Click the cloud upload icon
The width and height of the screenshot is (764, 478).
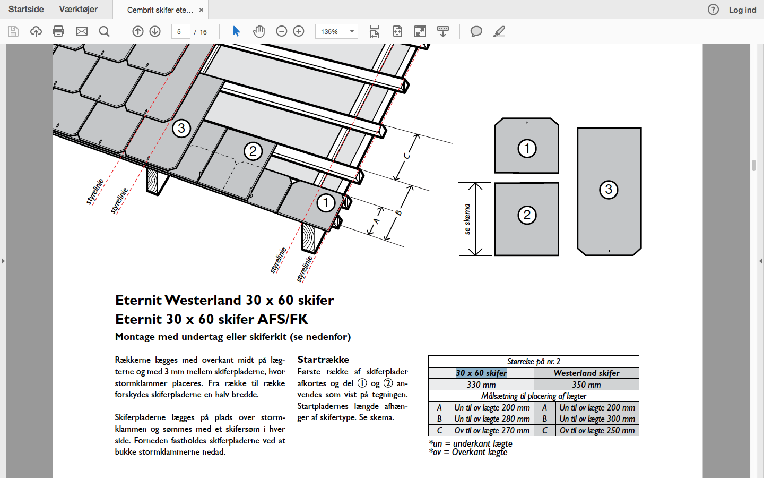(36, 31)
